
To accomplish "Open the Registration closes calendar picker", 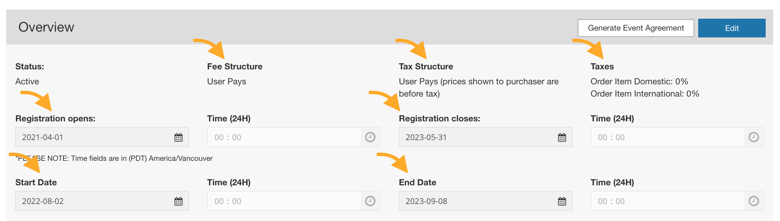I will pyautogui.click(x=561, y=137).
